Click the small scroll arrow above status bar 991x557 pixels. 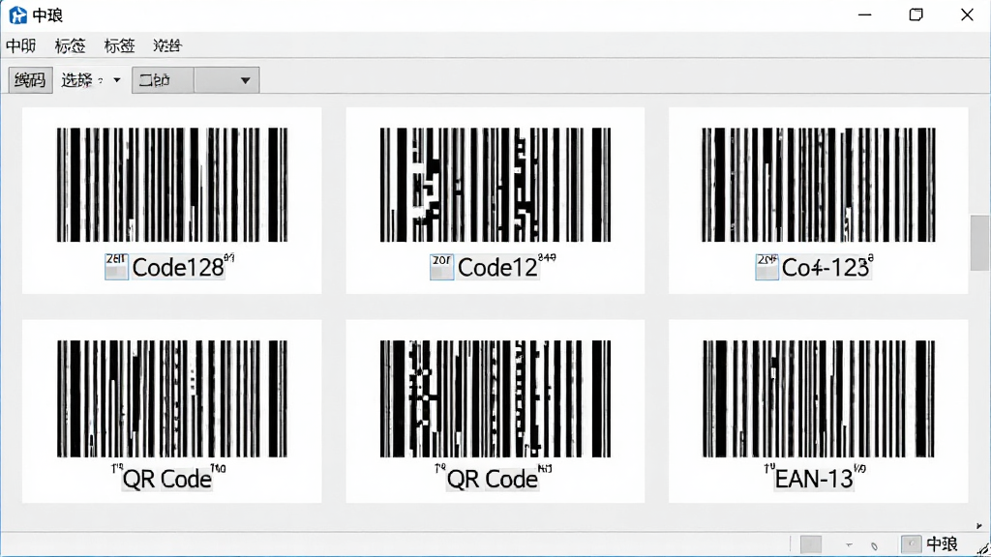coord(979,525)
